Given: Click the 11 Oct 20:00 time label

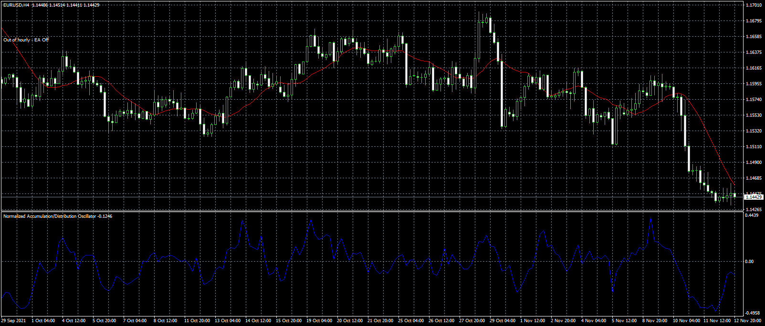Looking at the screenshot, I should coord(197,321).
